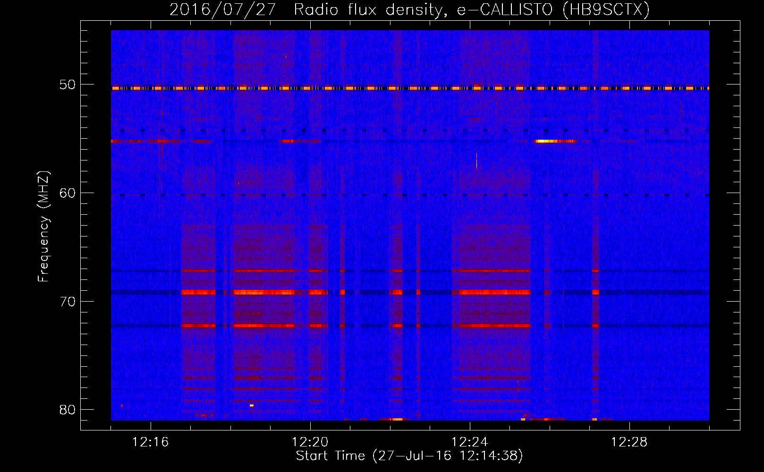
Task: Click the 'Start Time (27-Jul-16 12:14:38)' label
Action: [409, 456]
